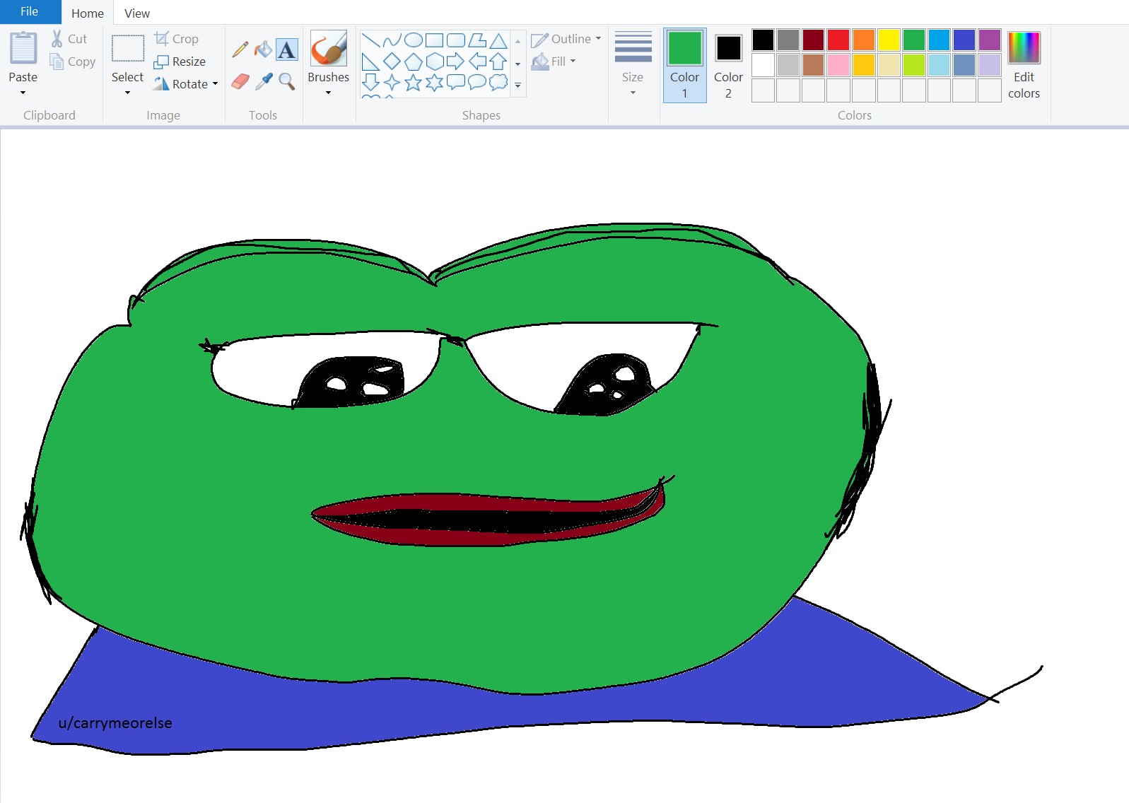This screenshot has width=1129, height=803.
Task: Click the frog's red lips on canvas
Action: click(x=488, y=520)
